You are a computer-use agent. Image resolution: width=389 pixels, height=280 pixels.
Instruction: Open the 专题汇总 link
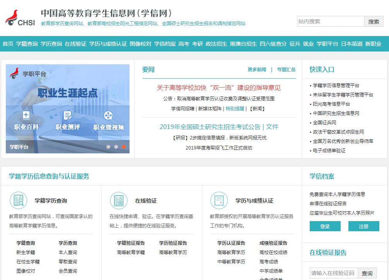click(286, 70)
